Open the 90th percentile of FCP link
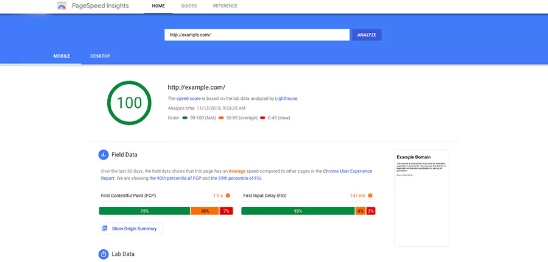 tap(175, 178)
